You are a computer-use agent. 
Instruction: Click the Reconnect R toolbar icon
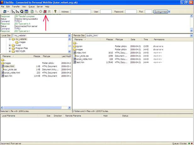coord(49,12)
